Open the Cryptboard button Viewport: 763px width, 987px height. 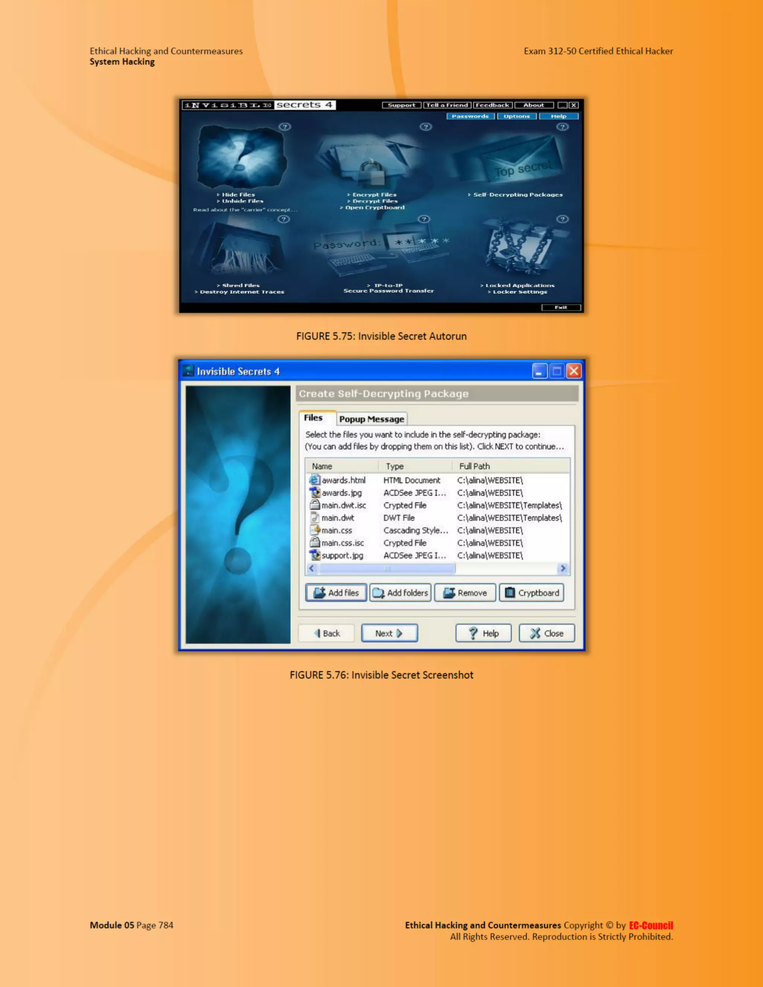click(x=532, y=593)
